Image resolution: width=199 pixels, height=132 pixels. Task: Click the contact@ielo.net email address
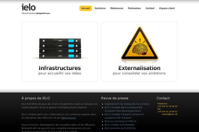(x=169, y=114)
